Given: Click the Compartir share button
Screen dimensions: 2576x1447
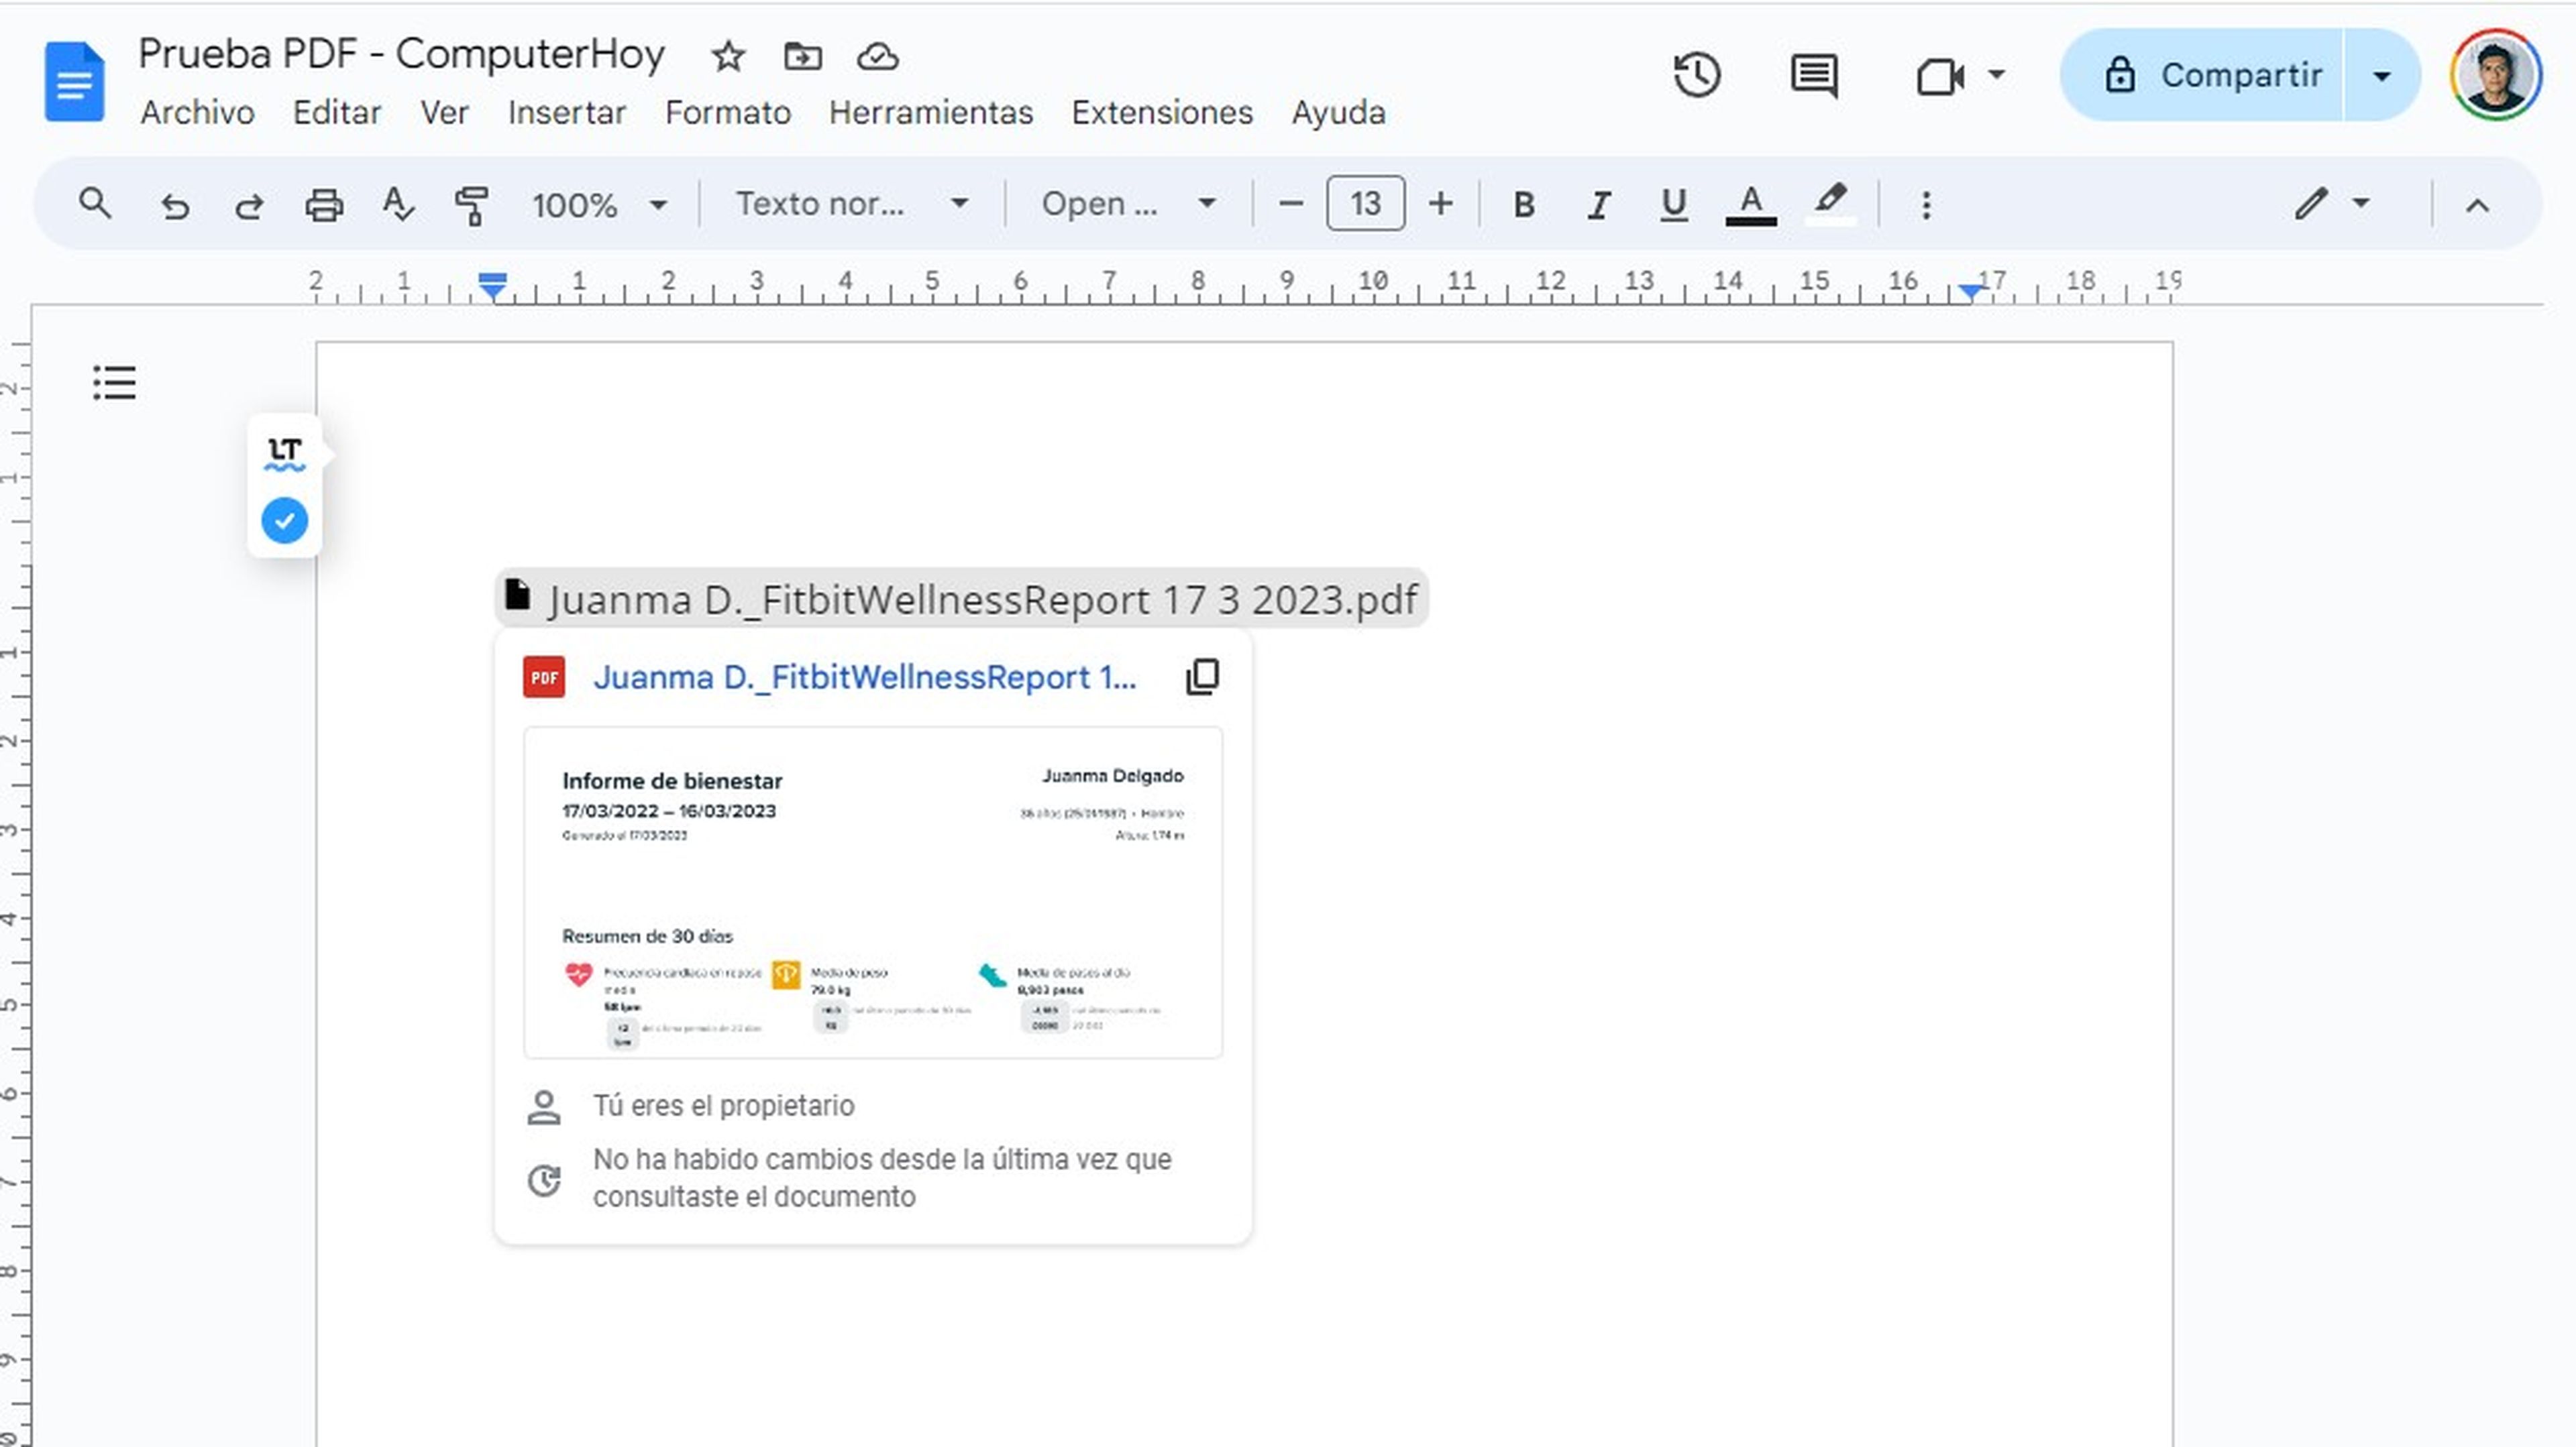Looking at the screenshot, I should 2202,76.
